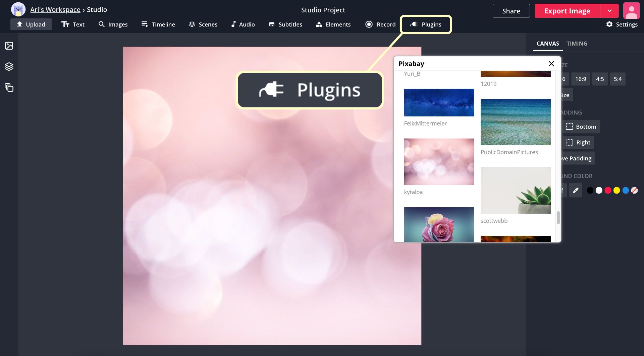Select the 16:9 aspect ratio
Image resolution: width=644 pixels, height=356 pixels.
click(581, 79)
